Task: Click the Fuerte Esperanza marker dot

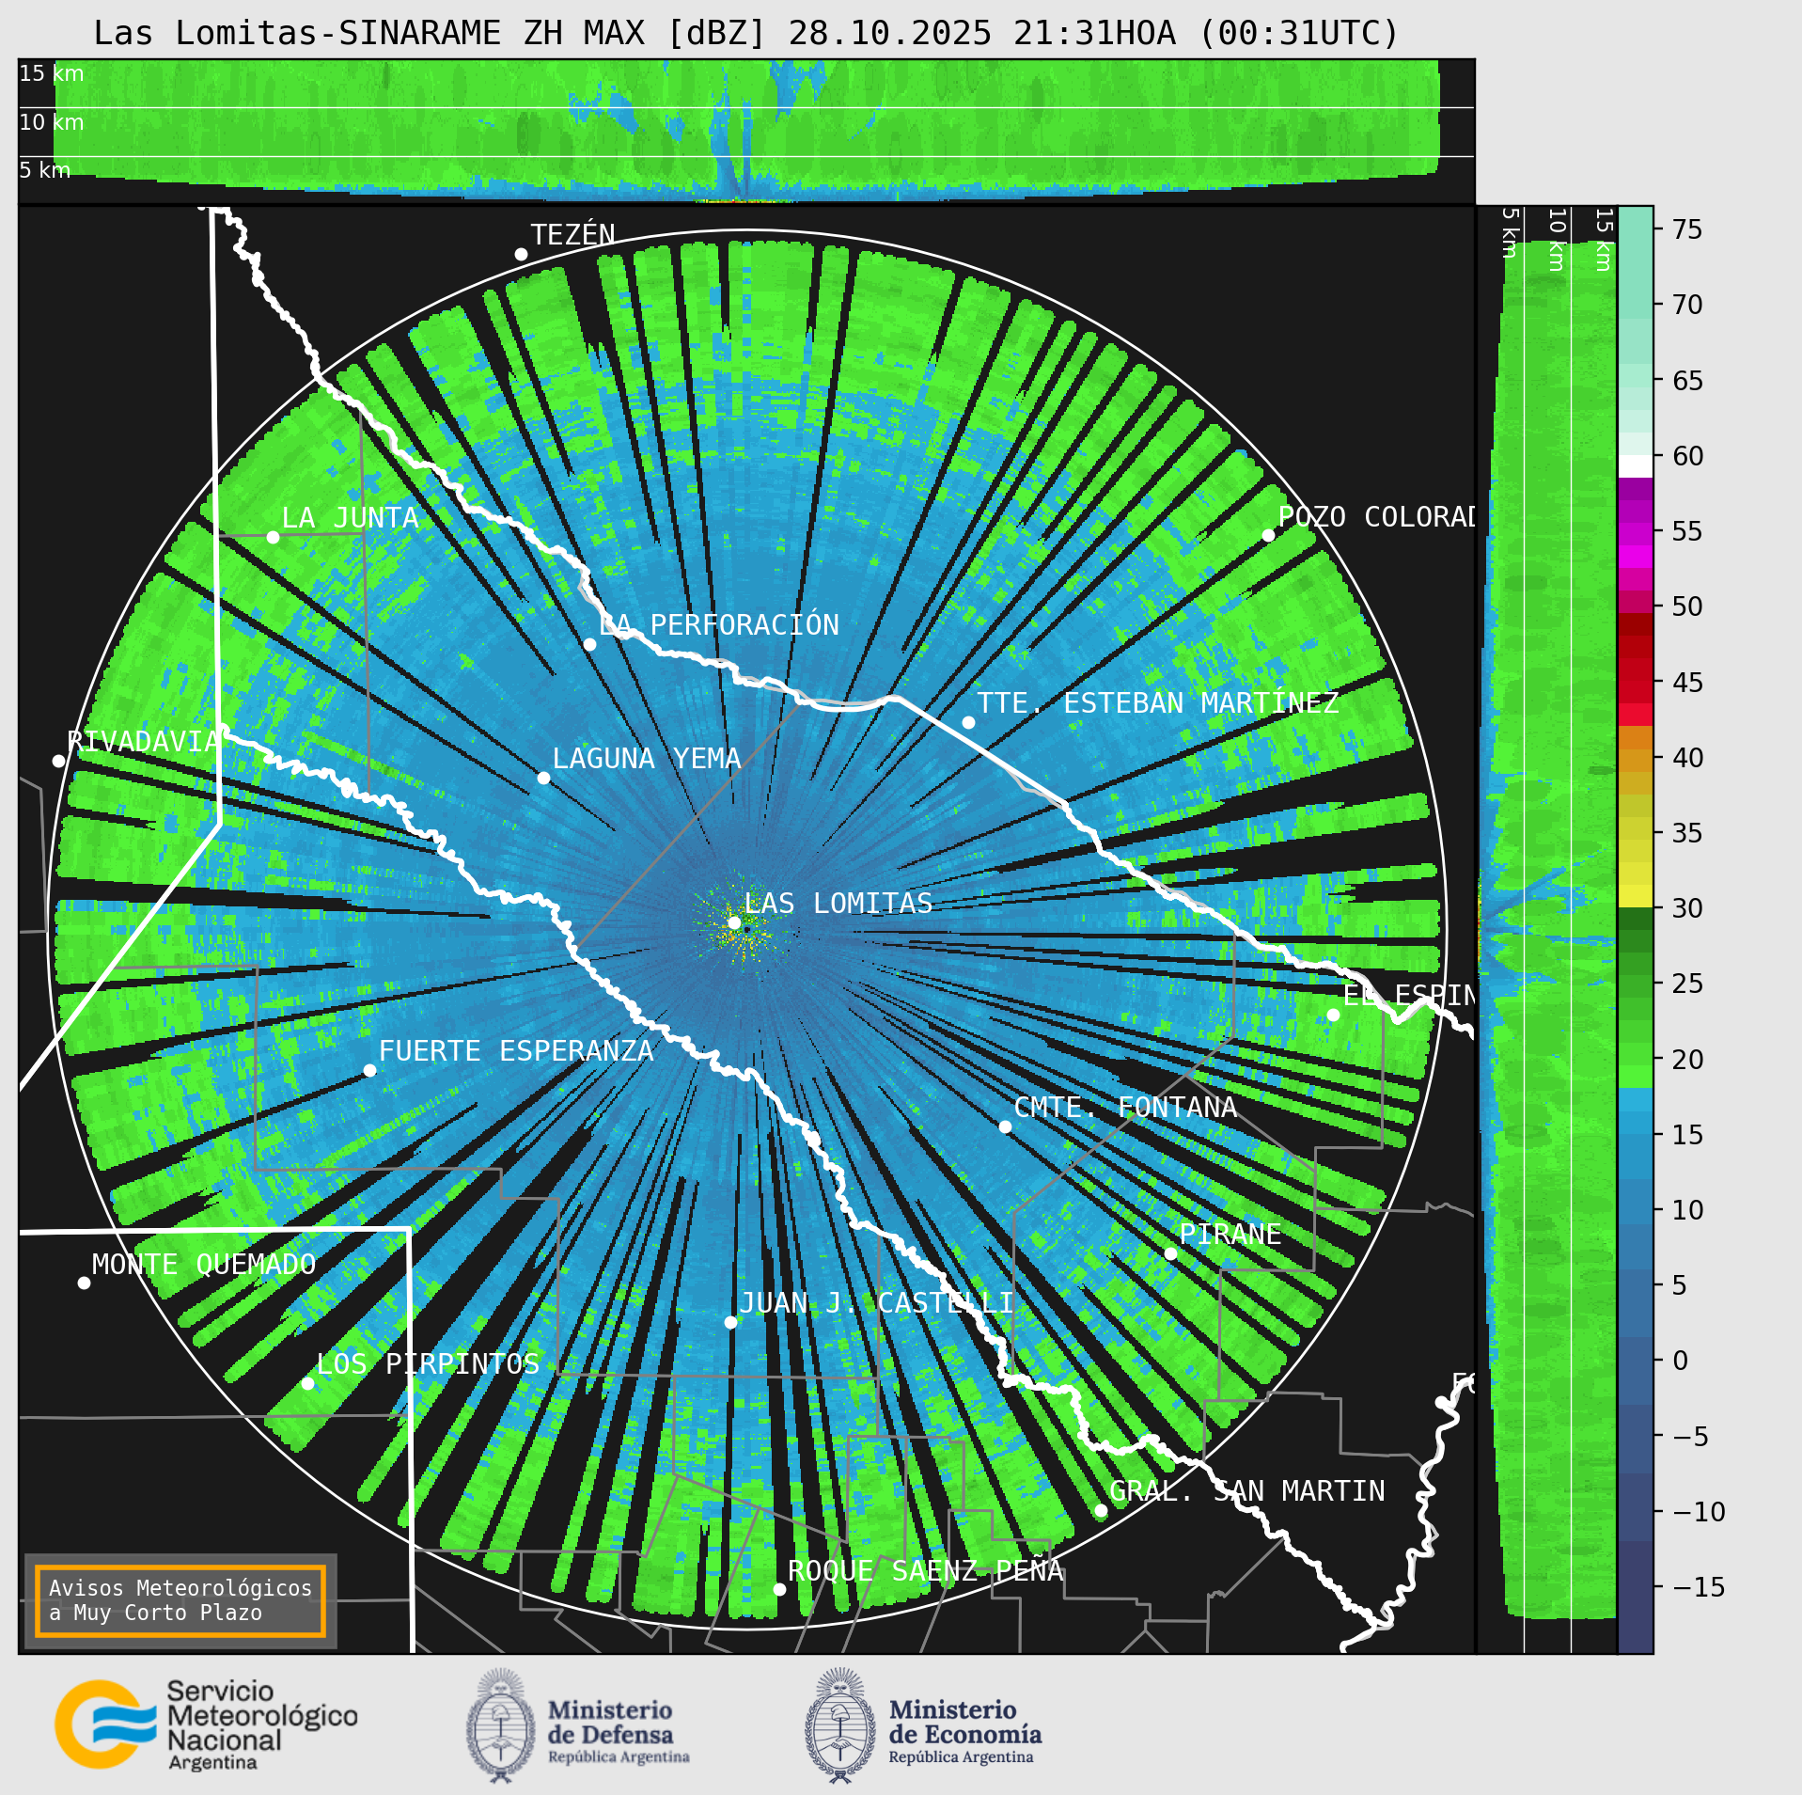Action: click(369, 1070)
